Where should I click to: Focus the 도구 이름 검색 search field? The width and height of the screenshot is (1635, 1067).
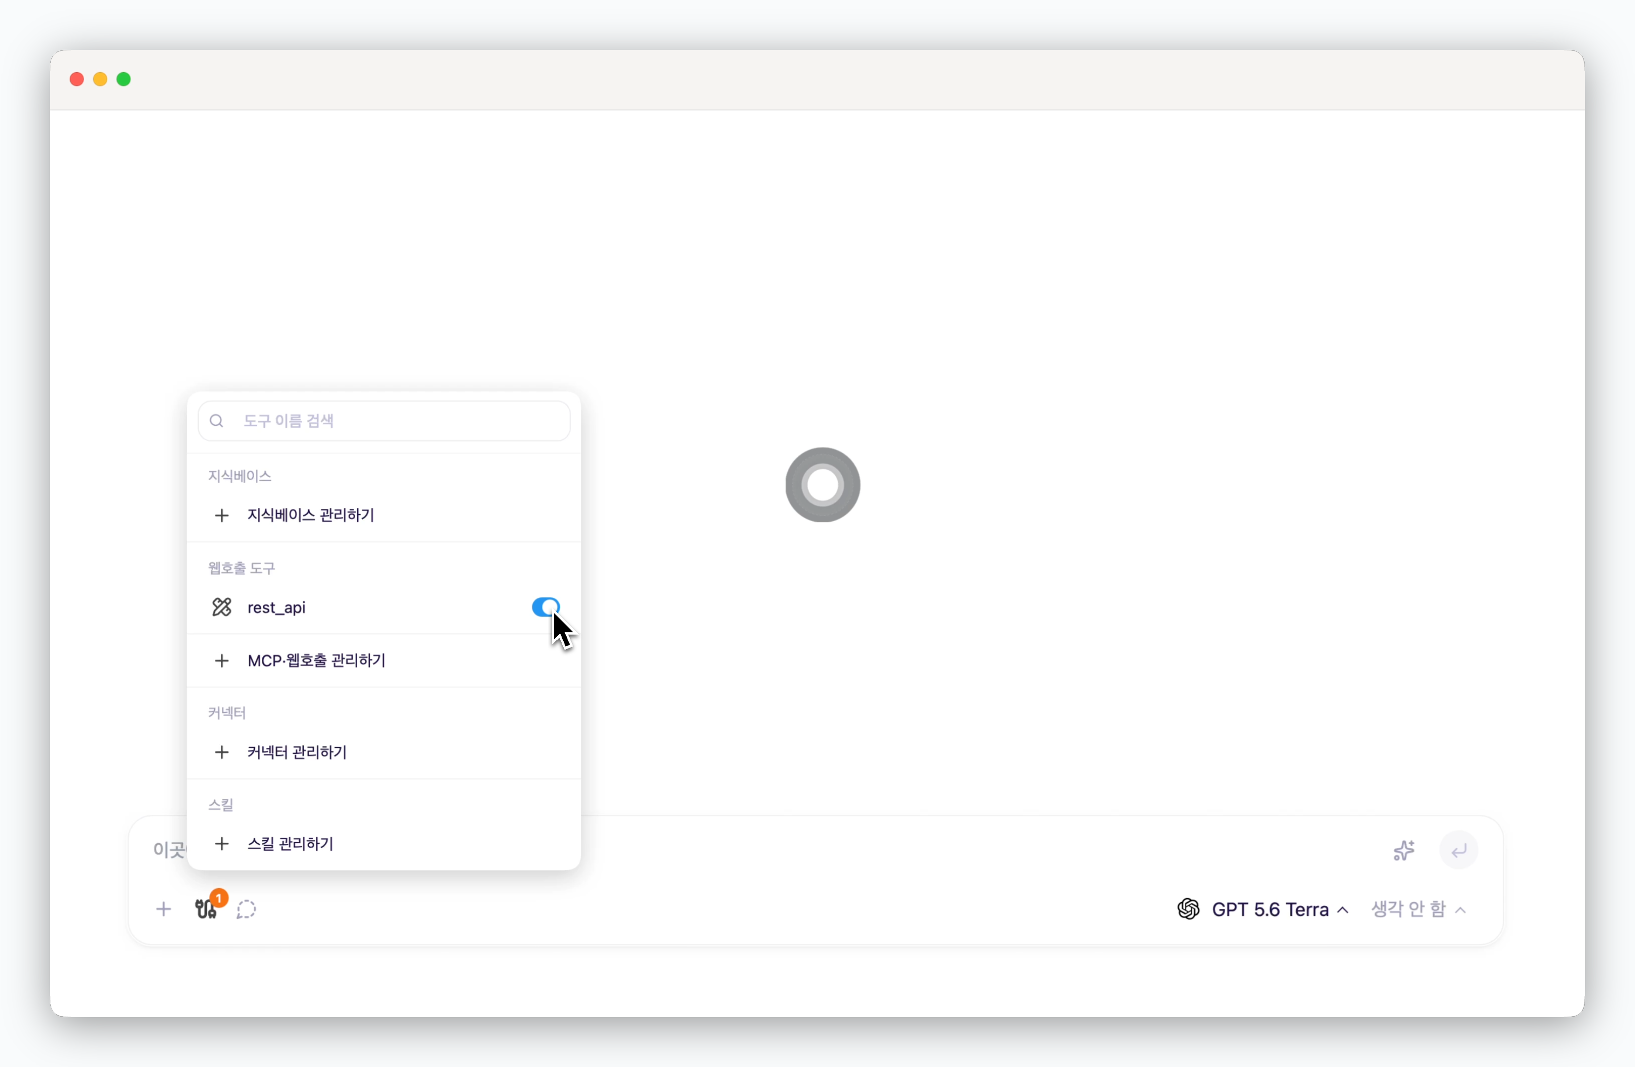pos(384,420)
